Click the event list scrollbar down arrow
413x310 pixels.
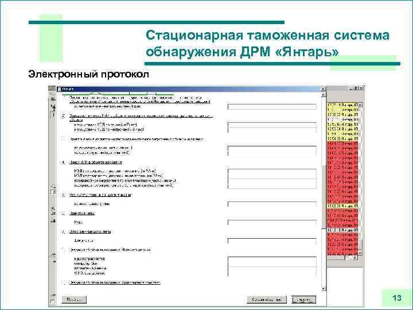pos(360,253)
